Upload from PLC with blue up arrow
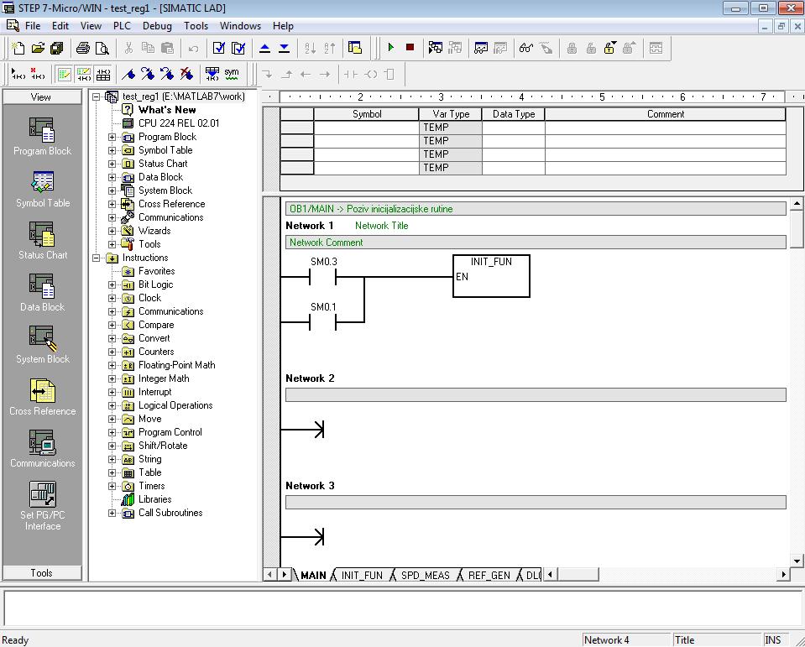 [x=265, y=48]
